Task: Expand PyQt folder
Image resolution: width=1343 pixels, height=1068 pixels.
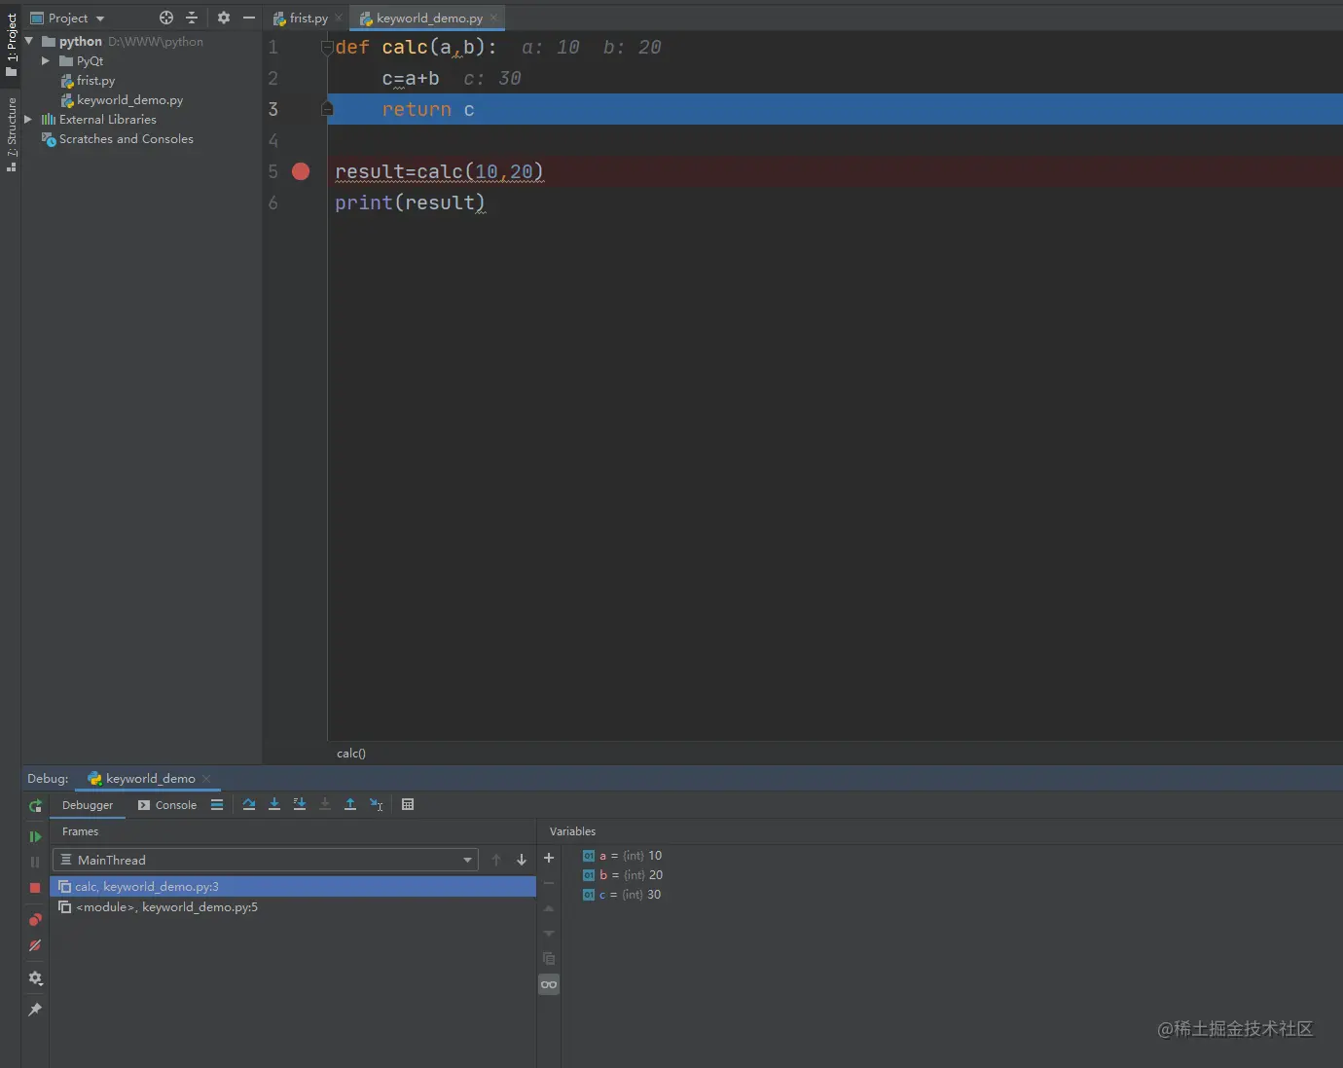Action: (x=46, y=60)
